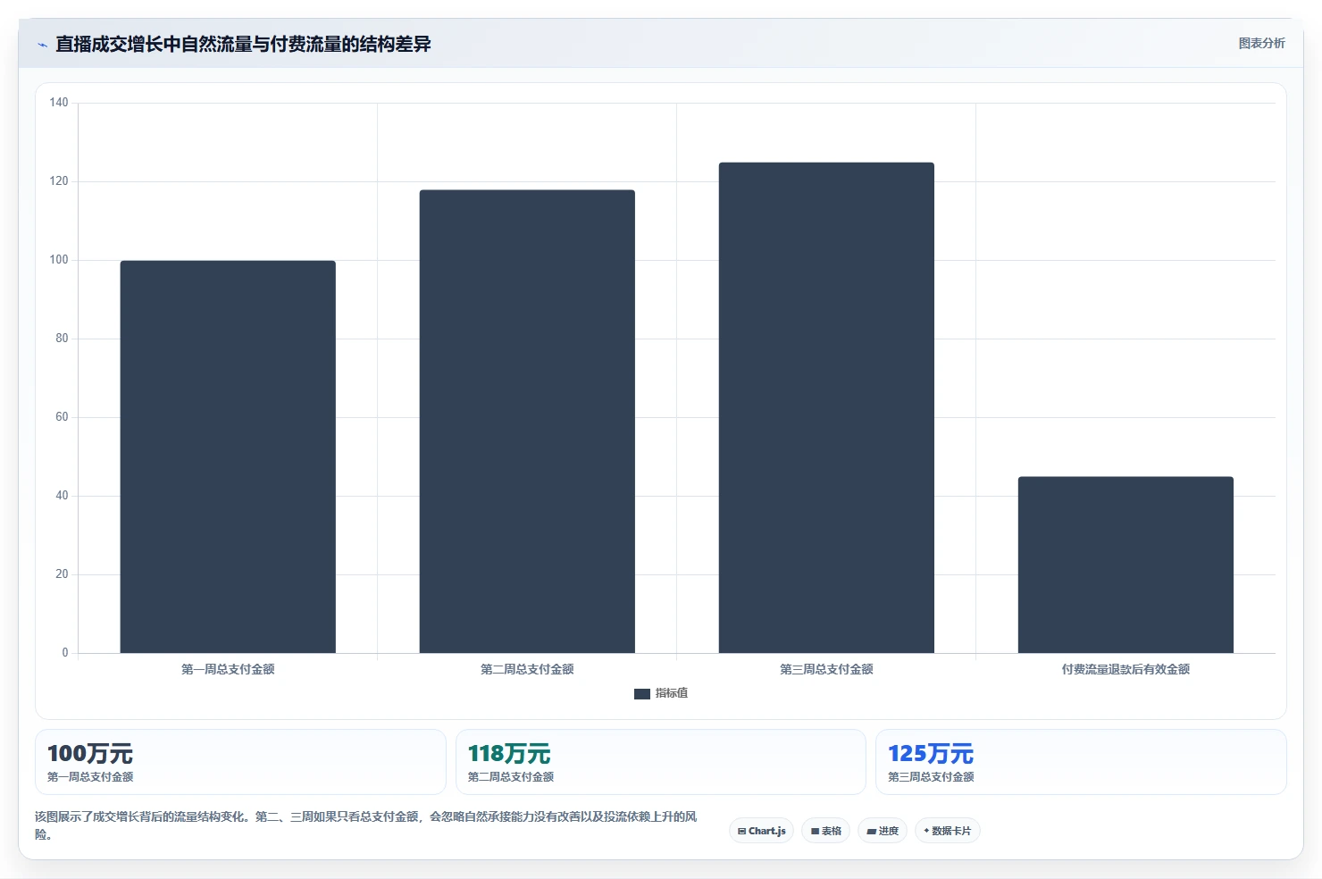Select the 付费流量退款后有效金额 bar
Screen dimensions: 1322x879
(x=1125, y=565)
